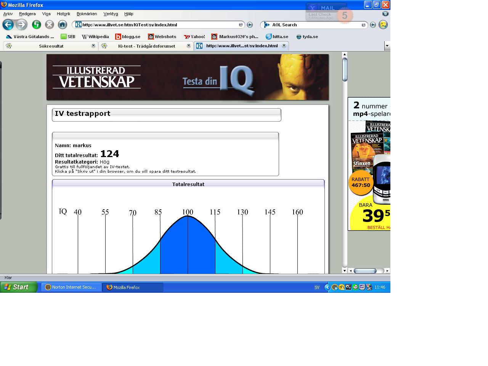Click the smiley icon in the toolbar
Image resolution: width=488 pixels, height=366 pixels.
(383, 25)
